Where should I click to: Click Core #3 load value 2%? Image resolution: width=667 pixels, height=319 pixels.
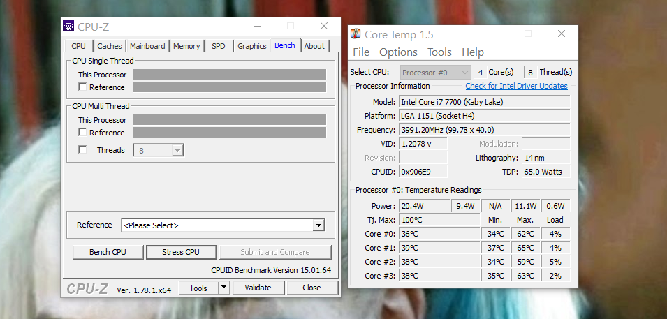(555, 276)
